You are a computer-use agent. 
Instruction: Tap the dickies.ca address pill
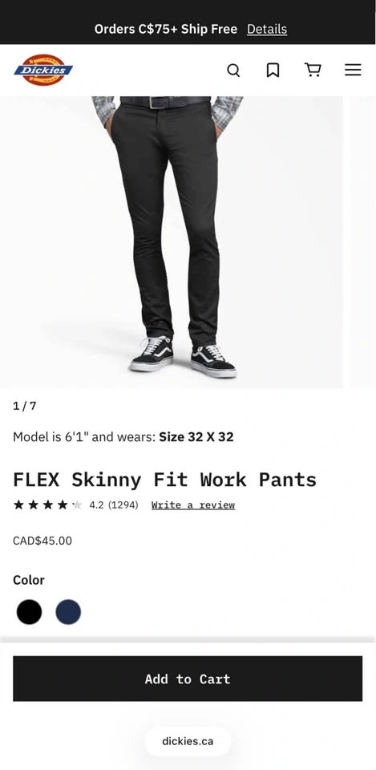click(x=188, y=741)
